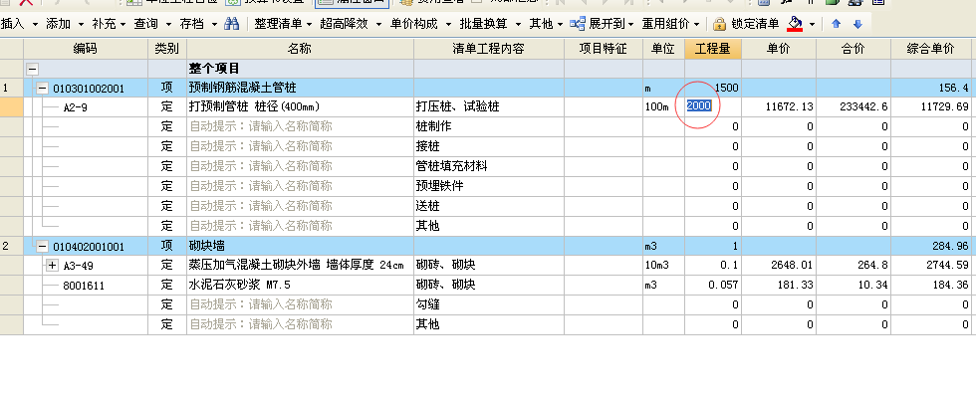Click the binoculars find icon
976x397 pixels.
(x=232, y=24)
